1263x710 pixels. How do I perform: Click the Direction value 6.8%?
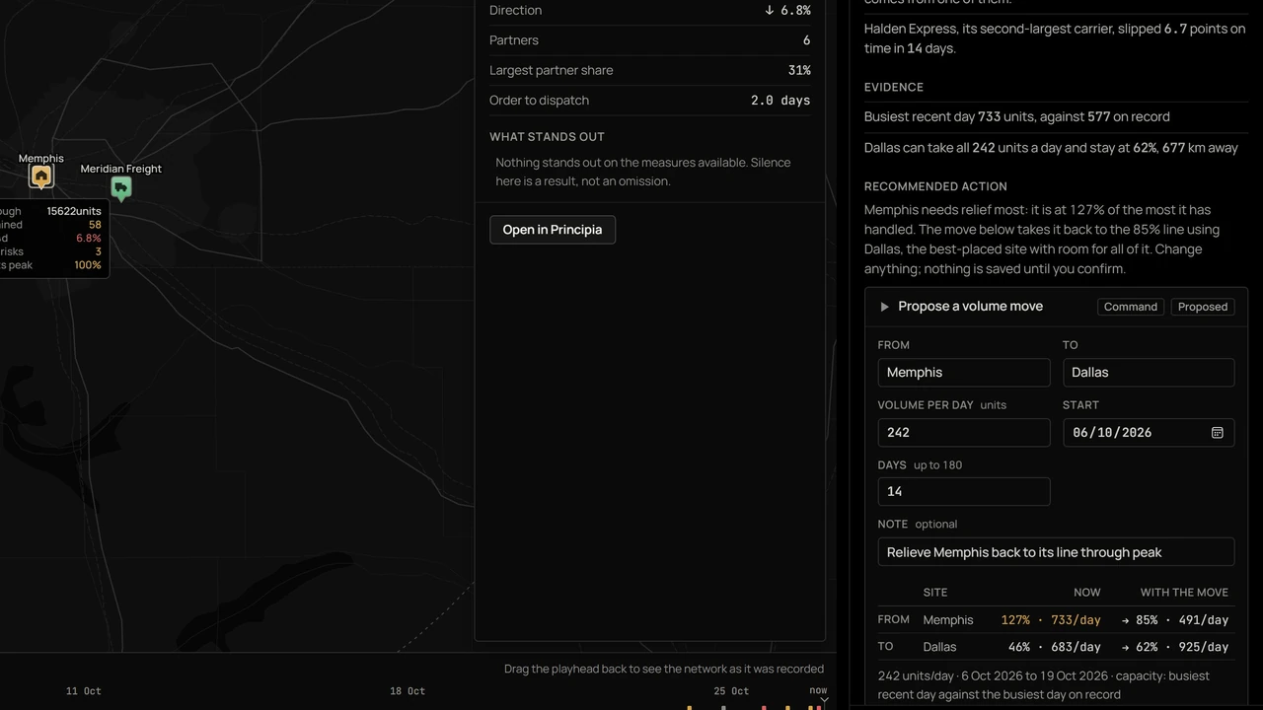pyautogui.click(x=787, y=10)
